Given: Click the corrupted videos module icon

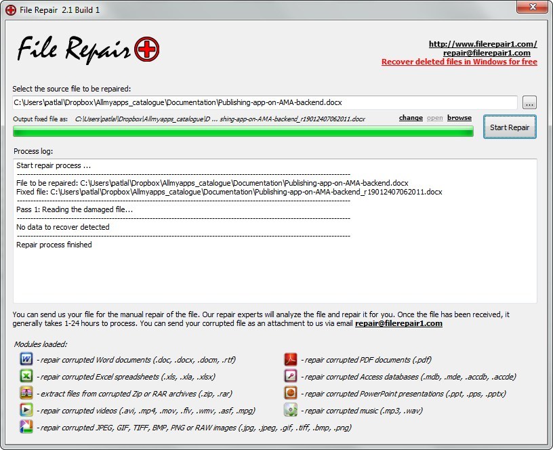Looking at the screenshot, I should coord(26,410).
